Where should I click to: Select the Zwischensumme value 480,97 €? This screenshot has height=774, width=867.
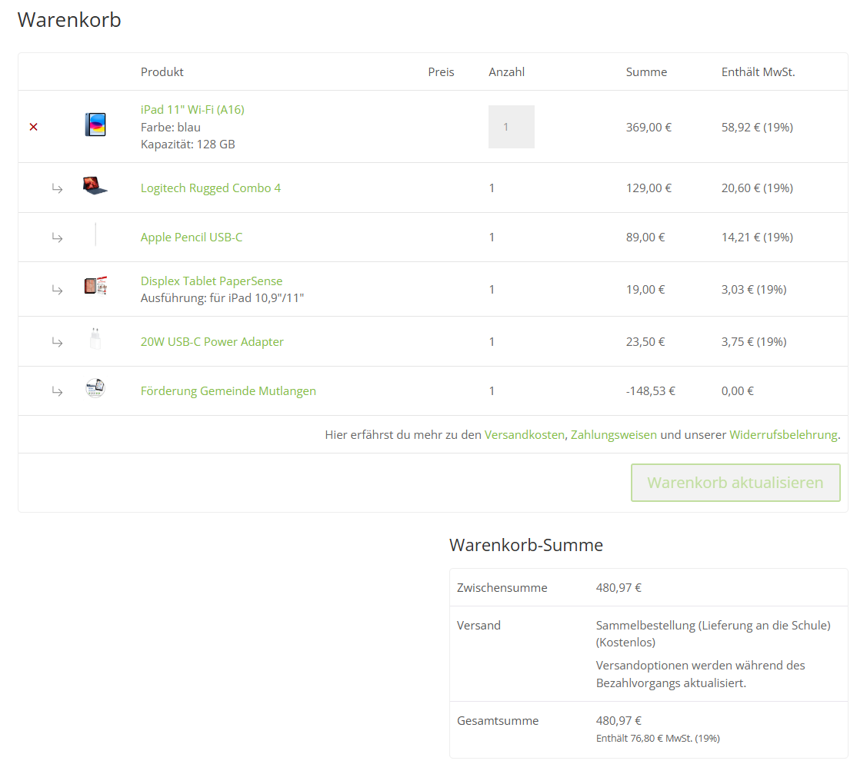[619, 588]
